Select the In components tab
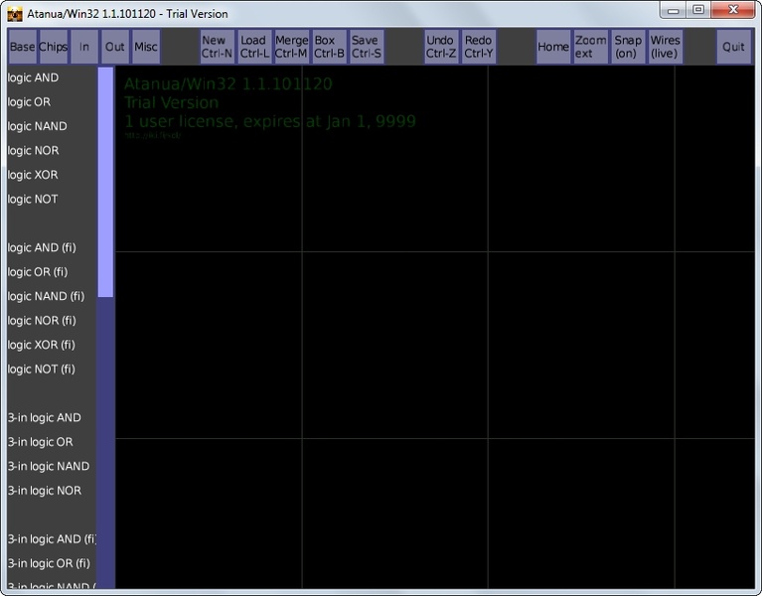This screenshot has width=762, height=596. pyautogui.click(x=84, y=47)
